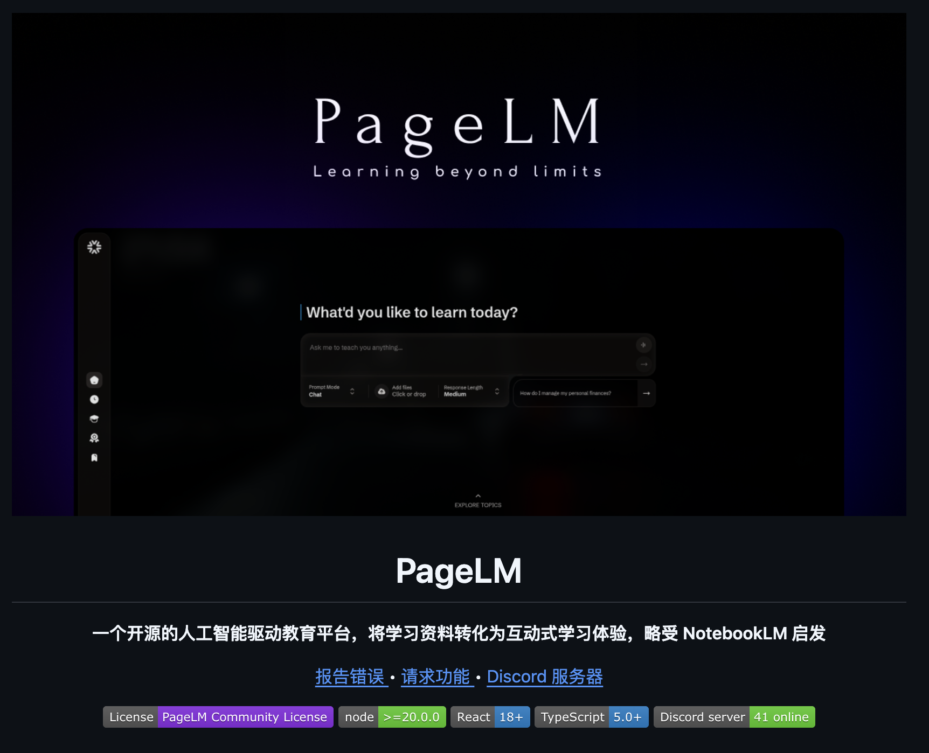Open the Discord 服务器 link
The width and height of the screenshot is (929, 753).
click(x=544, y=677)
